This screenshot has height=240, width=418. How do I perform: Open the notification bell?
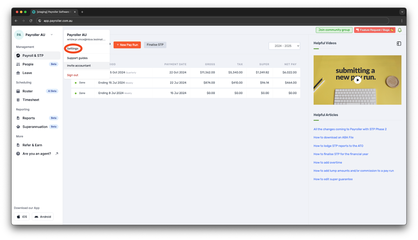pos(399,30)
